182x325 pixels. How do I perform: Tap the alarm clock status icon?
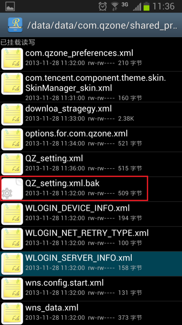coord(103,6)
